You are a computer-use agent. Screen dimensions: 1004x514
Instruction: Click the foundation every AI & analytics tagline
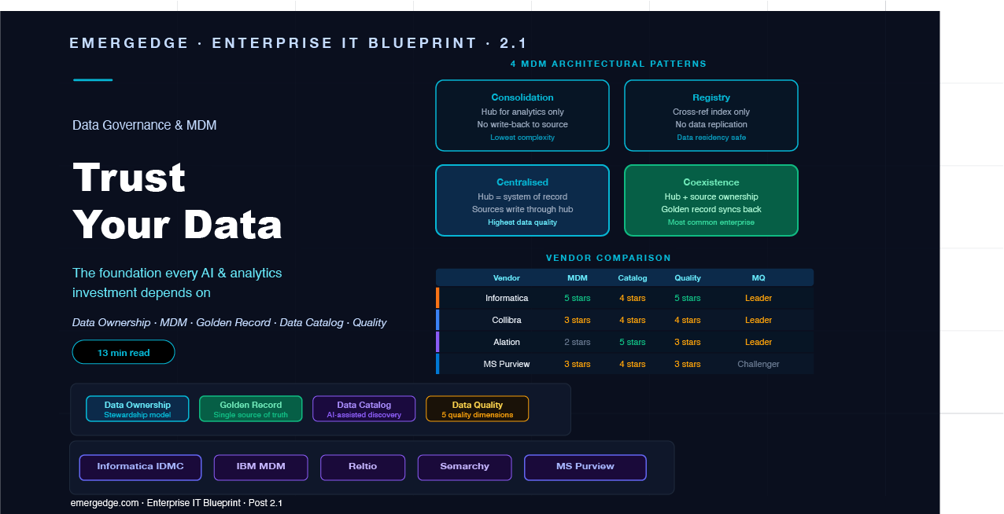click(x=177, y=283)
